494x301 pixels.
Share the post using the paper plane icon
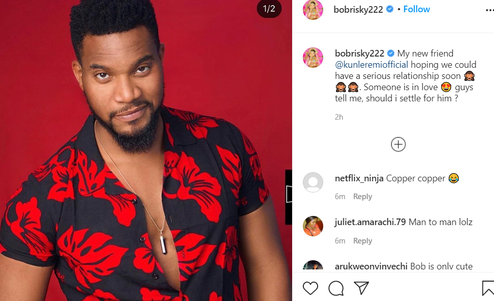coord(362,288)
